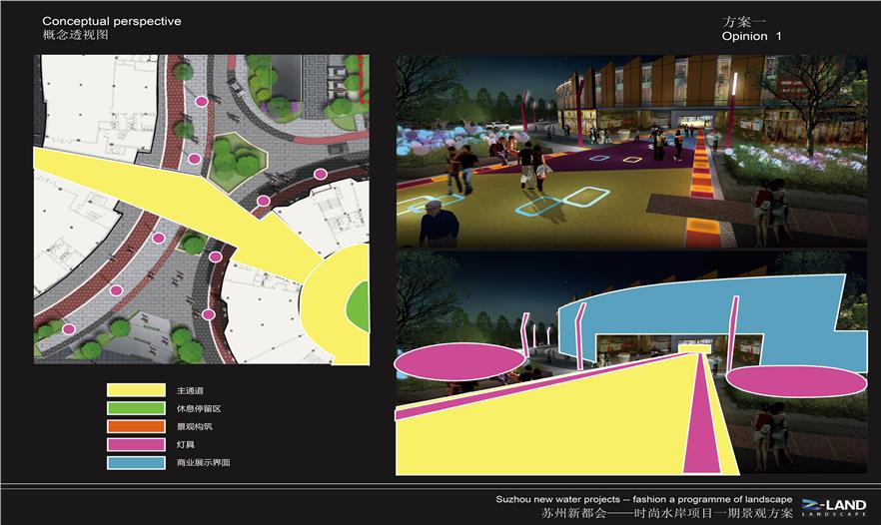Click the 'Conceptual perspective' title text
Viewport: 881px width, 525px height.
(112, 21)
